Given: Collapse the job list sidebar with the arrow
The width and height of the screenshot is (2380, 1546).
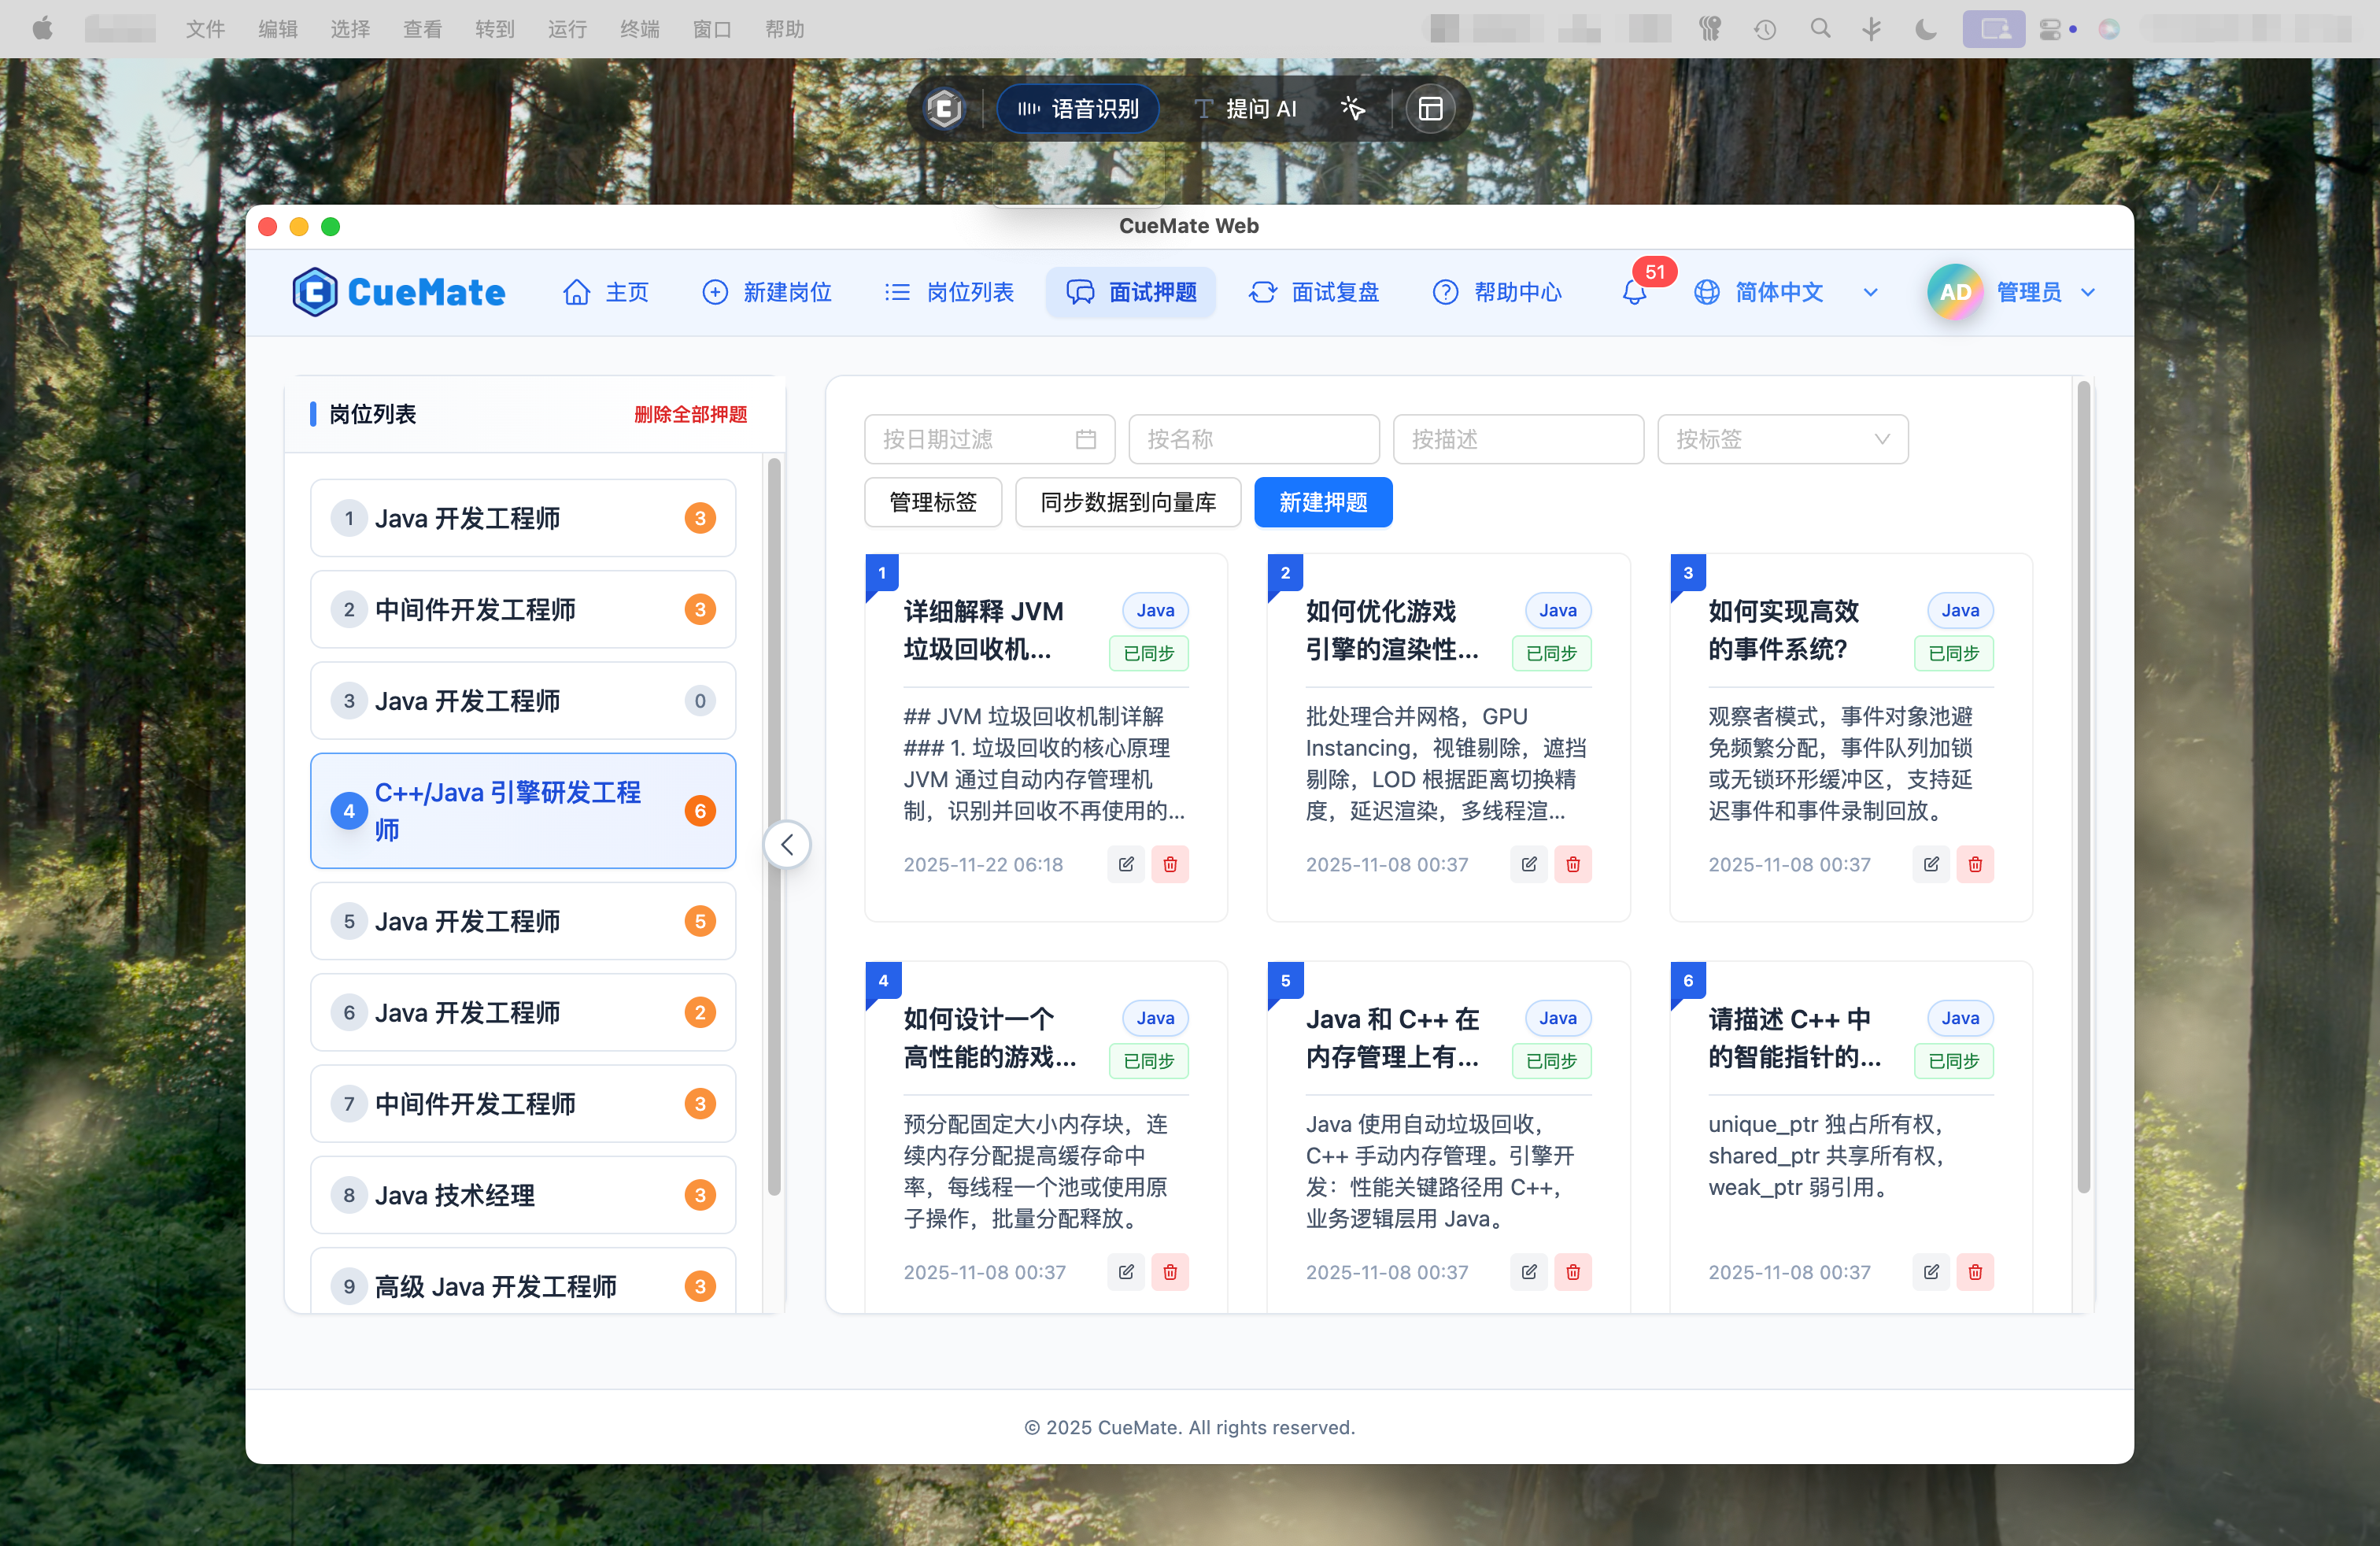Looking at the screenshot, I should 787,845.
